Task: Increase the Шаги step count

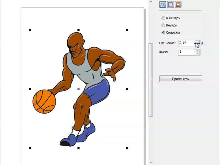Action: (x=197, y=51)
